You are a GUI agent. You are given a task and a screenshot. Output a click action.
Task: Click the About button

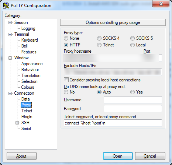coord(21,156)
